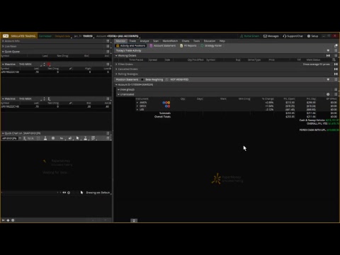Image resolution: width=340 pixels, height=255 pixels.
Task: Collapse the Unallocated group
Action: coord(119,94)
